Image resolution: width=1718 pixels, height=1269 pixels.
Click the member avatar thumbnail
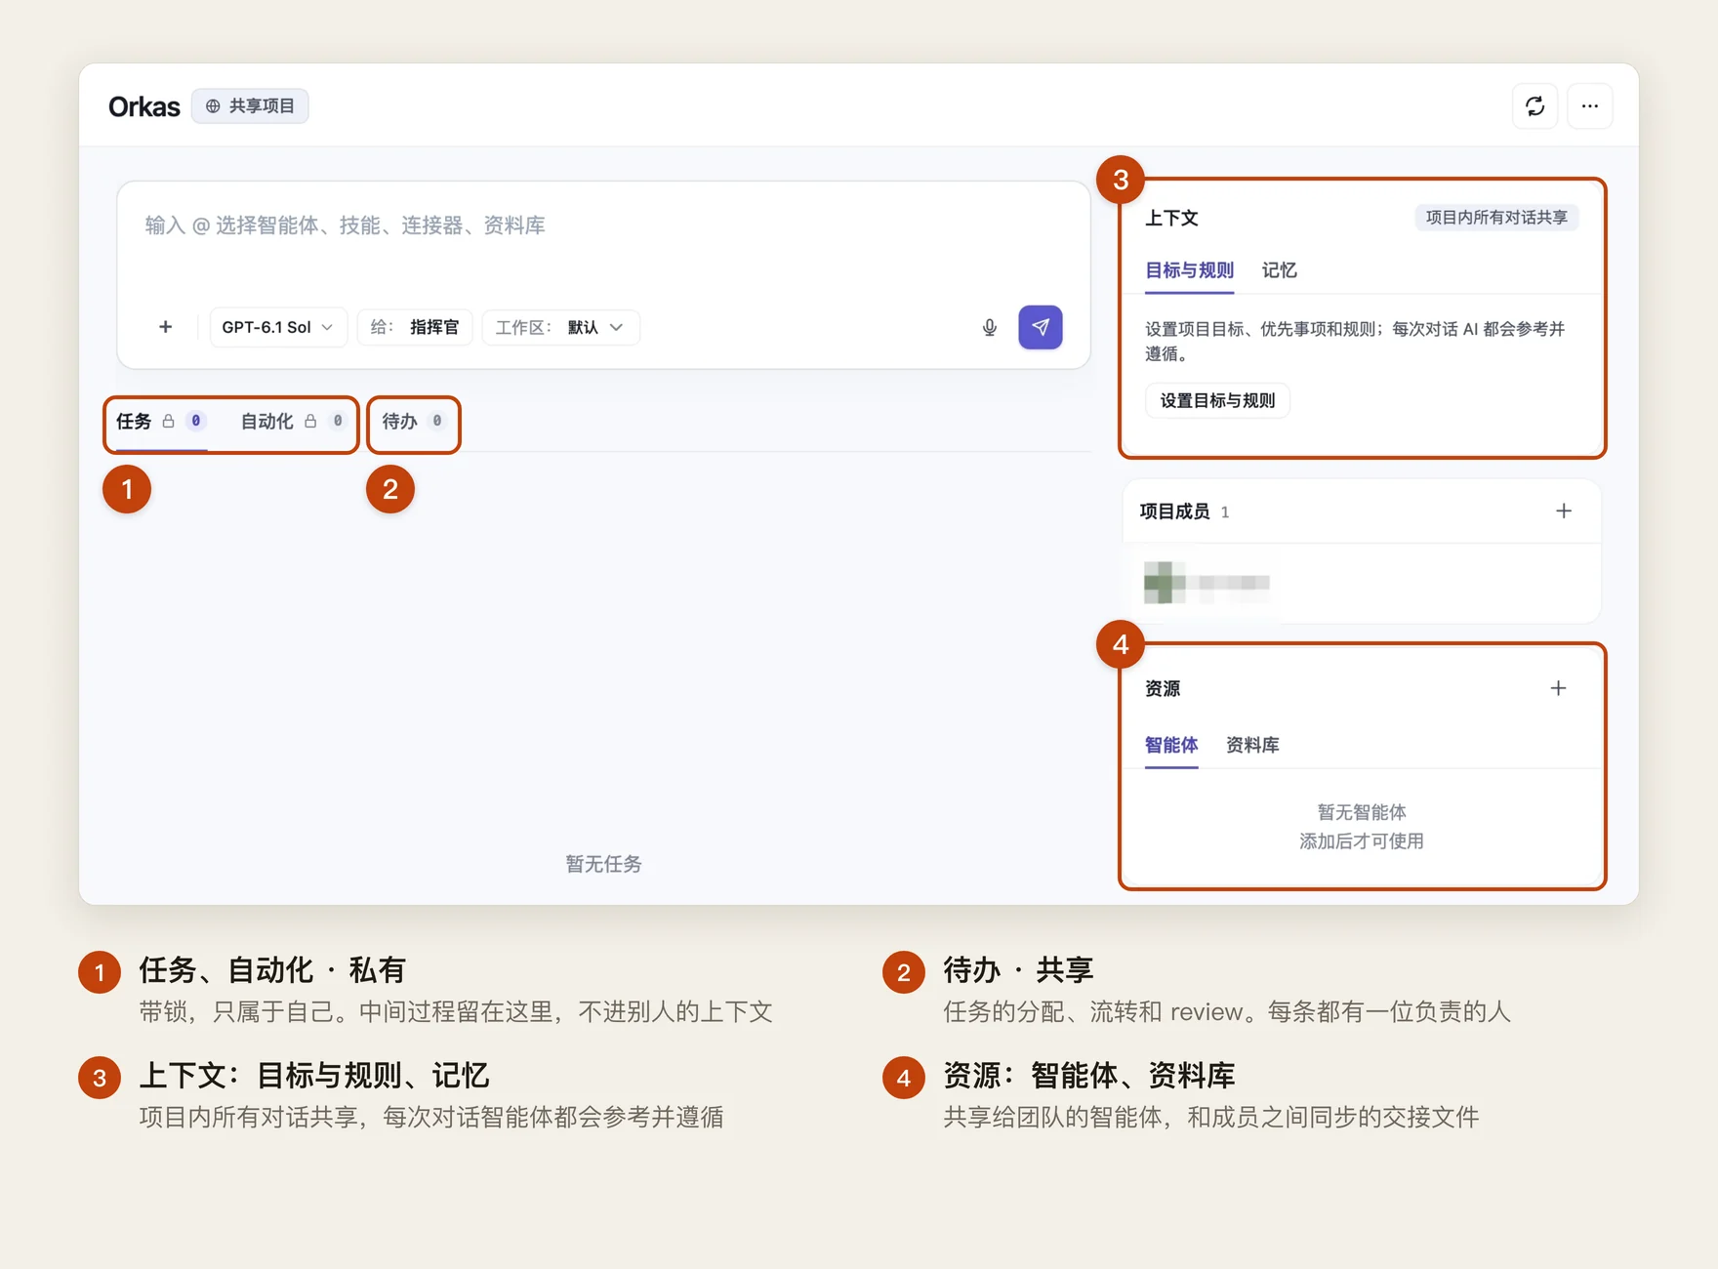[x=1164, y=583]
